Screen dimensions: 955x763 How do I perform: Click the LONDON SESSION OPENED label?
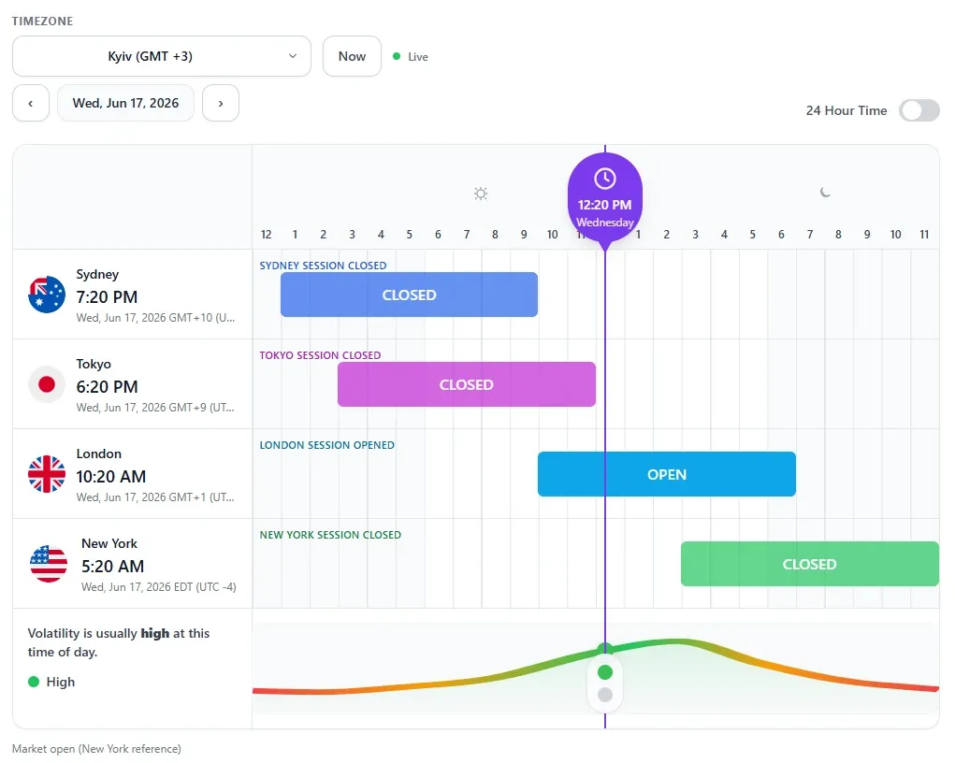327,445
